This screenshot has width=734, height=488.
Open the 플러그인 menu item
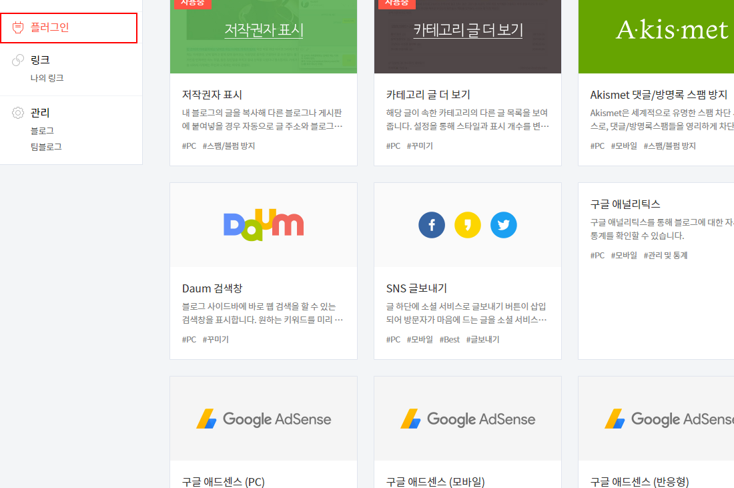(69, 28)
